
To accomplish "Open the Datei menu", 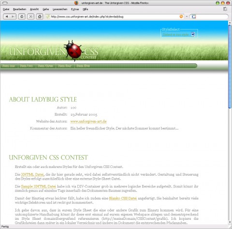I will [x=6, y=9].
